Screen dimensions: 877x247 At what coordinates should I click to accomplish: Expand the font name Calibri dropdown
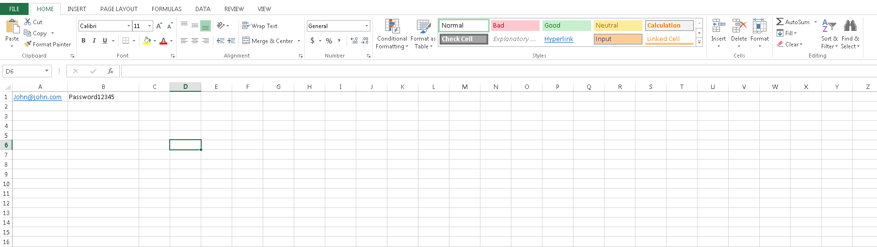click(128, 26)
